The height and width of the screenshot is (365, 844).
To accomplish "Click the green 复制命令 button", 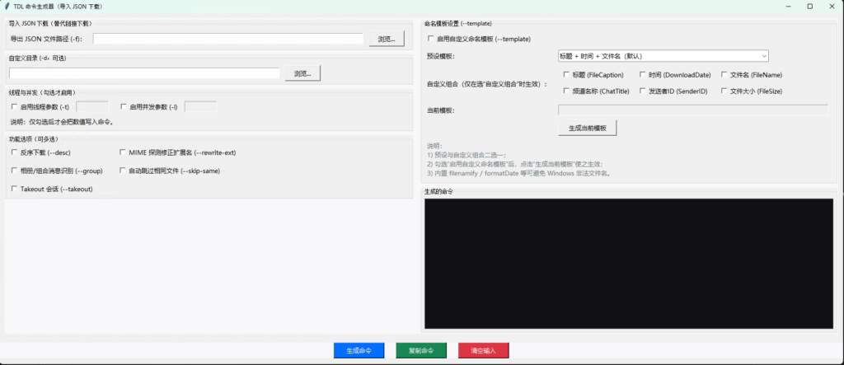I will pos(426,350).
